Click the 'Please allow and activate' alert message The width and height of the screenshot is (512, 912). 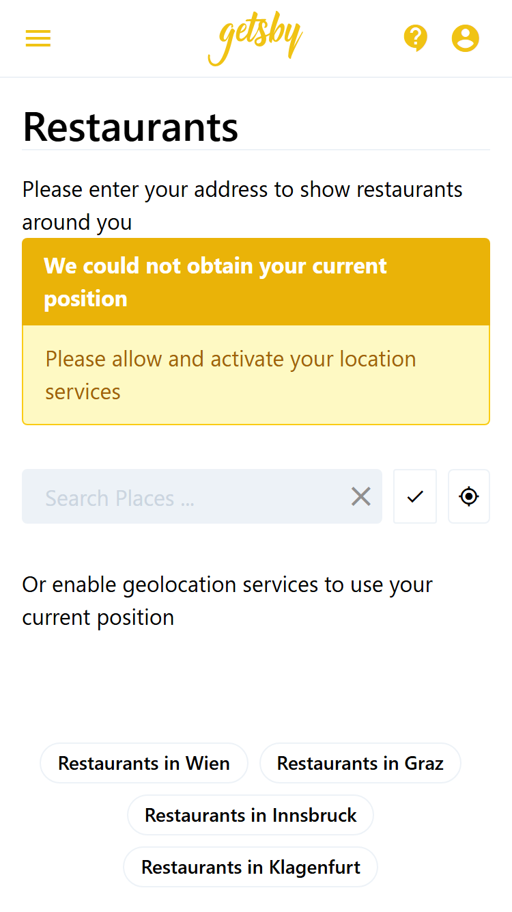pyautogui.click(x=231, y=375)
